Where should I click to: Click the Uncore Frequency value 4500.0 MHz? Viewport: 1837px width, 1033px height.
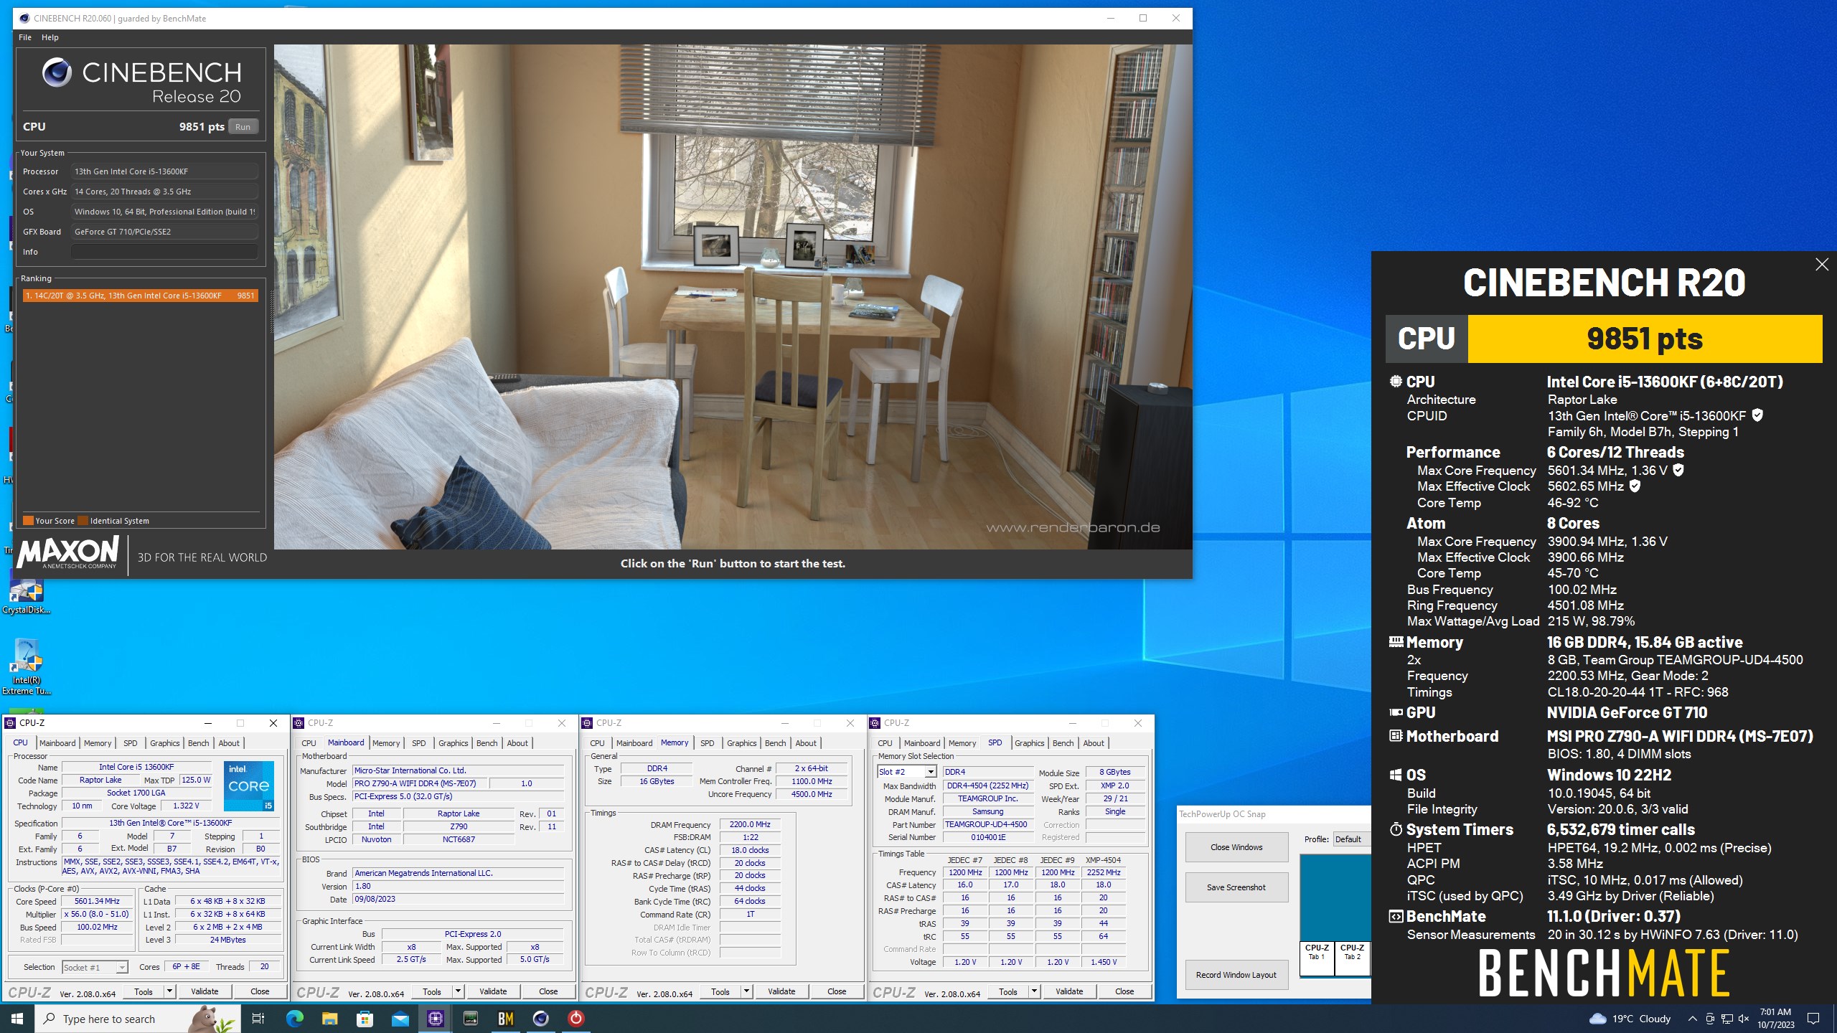(x=812, y=794)
